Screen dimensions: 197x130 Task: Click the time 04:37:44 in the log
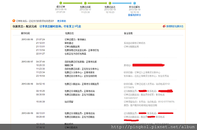(40, 62)
